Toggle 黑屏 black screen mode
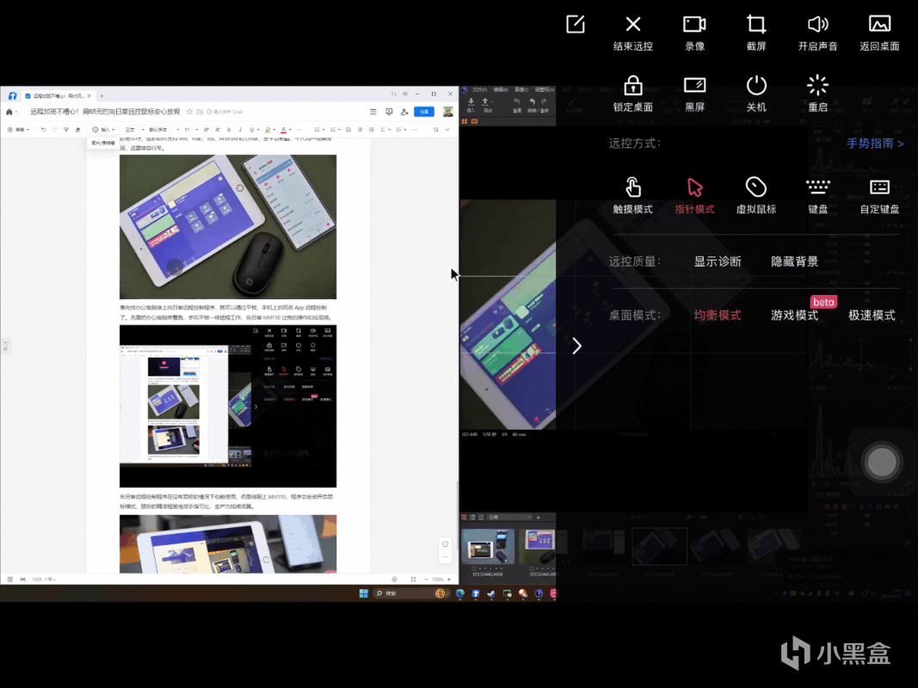 [694, 94]
